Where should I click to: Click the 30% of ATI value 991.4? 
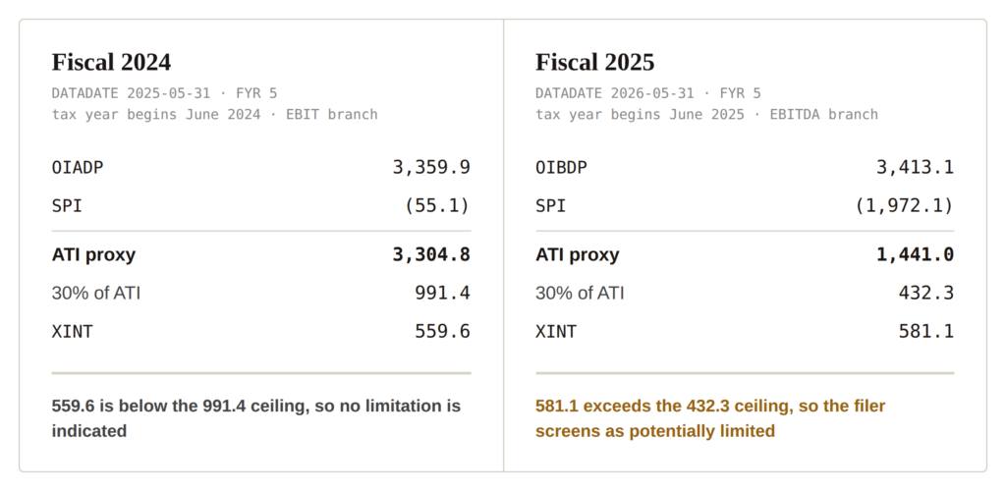pyautogui.click(x=442, y=294)
